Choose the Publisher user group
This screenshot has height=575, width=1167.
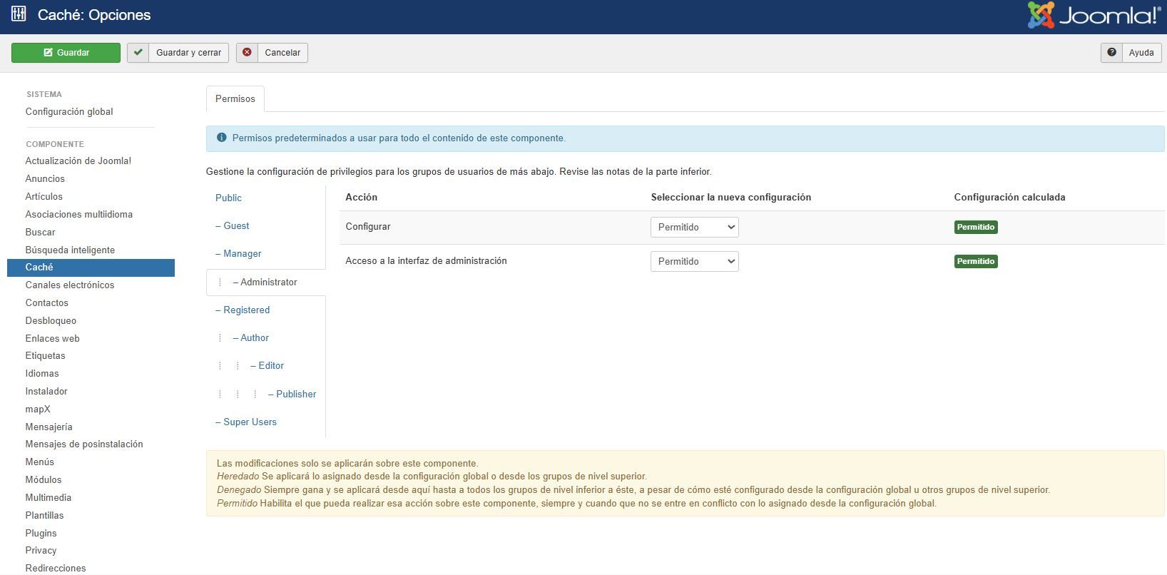point(296,395)
